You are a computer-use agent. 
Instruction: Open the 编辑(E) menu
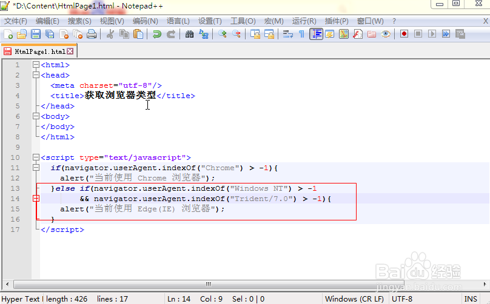tap(47, 21)
